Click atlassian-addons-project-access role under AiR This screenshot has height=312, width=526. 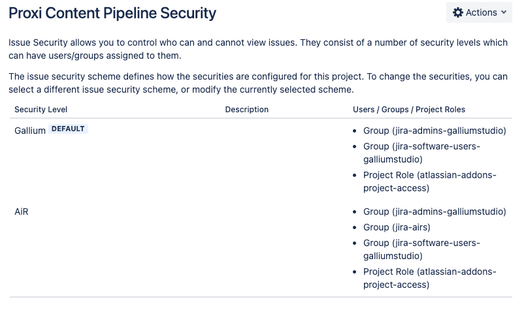[x=430, y=278]
